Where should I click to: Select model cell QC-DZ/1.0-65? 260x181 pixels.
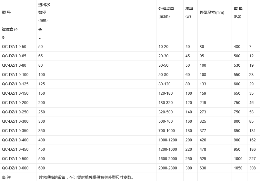pos(14,56)
